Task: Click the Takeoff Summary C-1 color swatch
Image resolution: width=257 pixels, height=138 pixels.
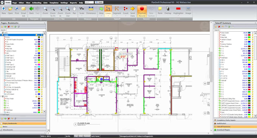Action: [249, 49]
